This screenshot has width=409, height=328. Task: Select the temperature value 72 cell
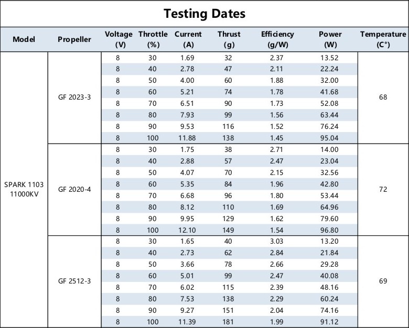click(383, 189)
